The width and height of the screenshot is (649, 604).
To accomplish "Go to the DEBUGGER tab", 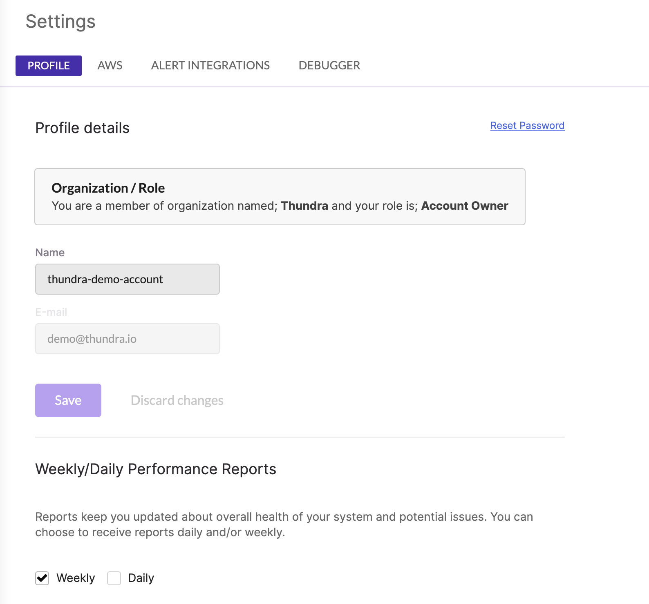I will click(x=329, y=65).
